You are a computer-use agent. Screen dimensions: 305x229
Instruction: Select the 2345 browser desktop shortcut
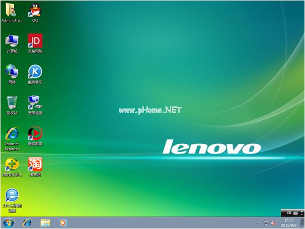(x=12, y=201)
